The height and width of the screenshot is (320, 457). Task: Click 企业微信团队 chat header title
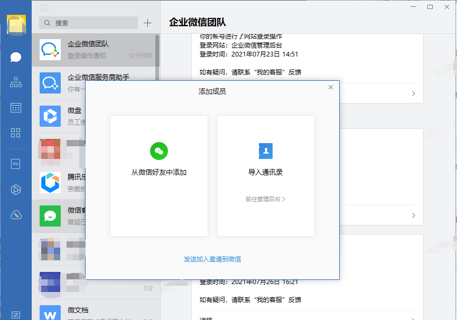197,22
